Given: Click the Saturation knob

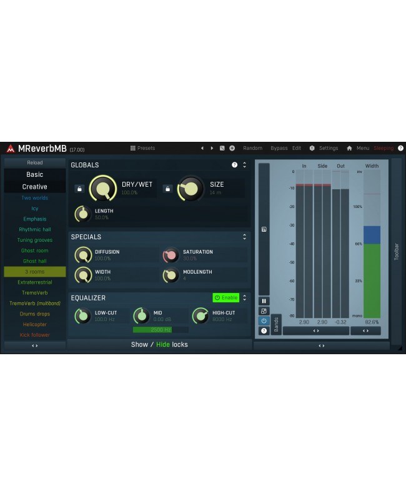Looking at the screenshot, I should 171,255.
